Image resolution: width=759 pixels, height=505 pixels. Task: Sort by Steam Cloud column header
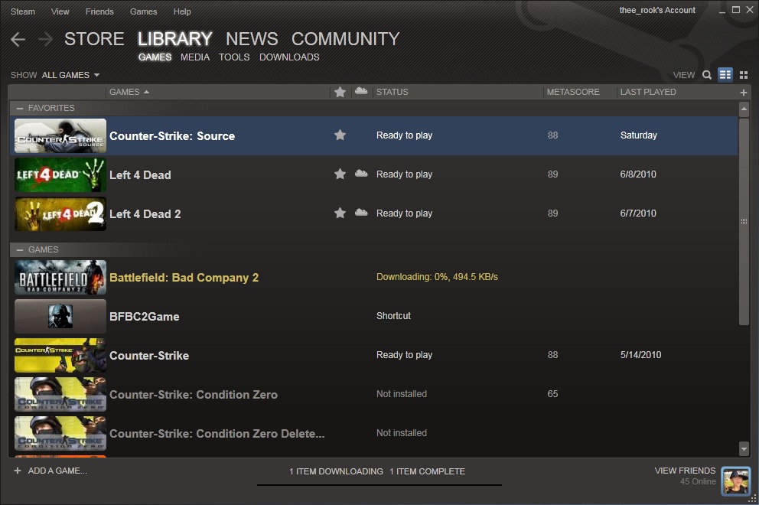pyautogui.click(x=361, y=91)
